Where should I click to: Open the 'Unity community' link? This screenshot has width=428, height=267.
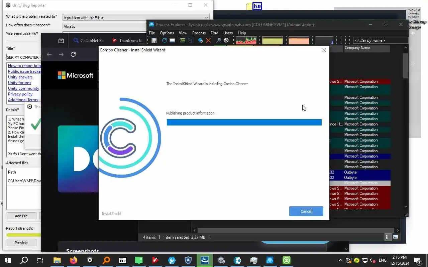pyautogui.click(x=23, y=88)
